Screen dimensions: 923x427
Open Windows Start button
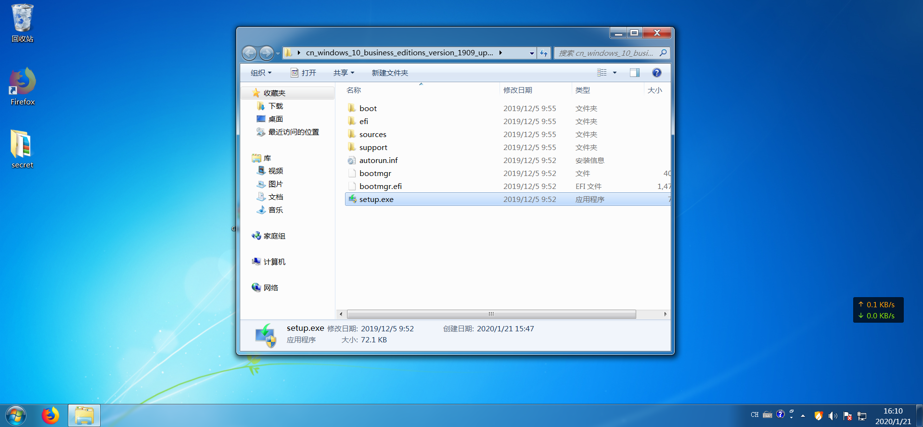(16, 415)
